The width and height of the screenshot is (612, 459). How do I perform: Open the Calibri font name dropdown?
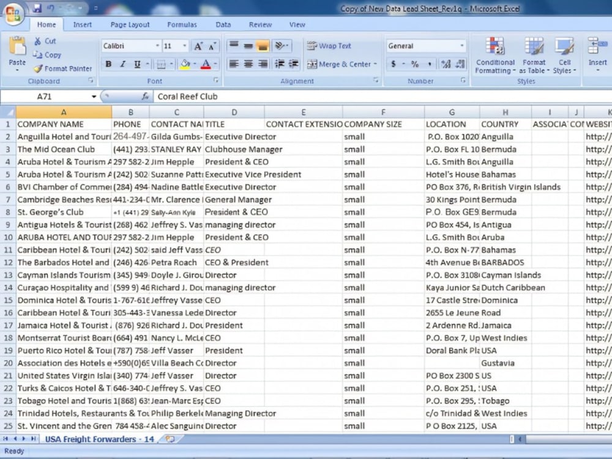[x=157, y=46]
